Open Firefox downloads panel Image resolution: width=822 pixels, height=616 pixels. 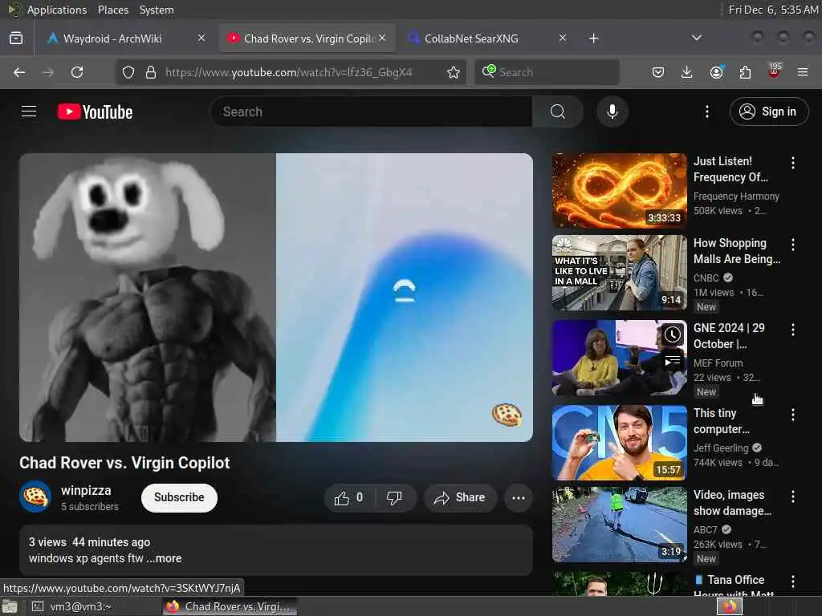coord(687,72)
